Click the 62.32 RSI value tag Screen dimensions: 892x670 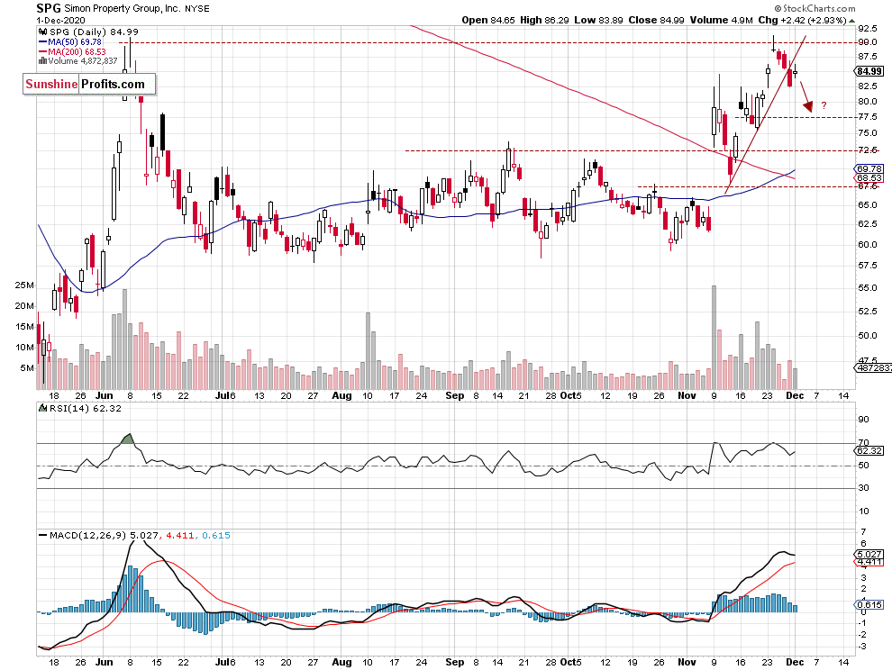[x=869, y=450]
